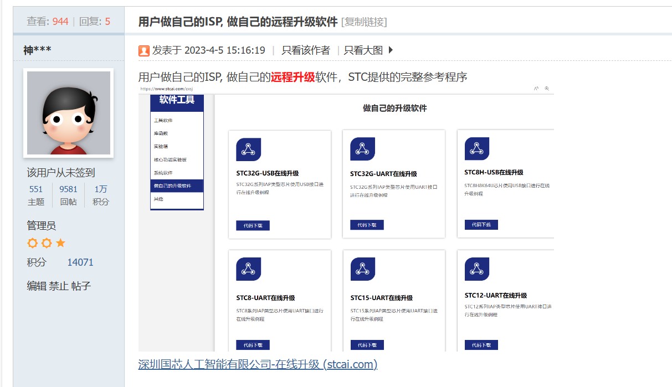
Task: Click 代码下载 under STC32G-UART在线升级
Action: tap(367, 225)
